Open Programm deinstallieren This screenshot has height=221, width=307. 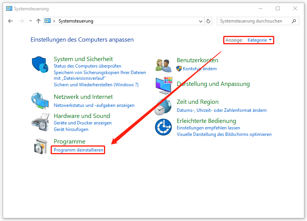(x=78, y=150)
